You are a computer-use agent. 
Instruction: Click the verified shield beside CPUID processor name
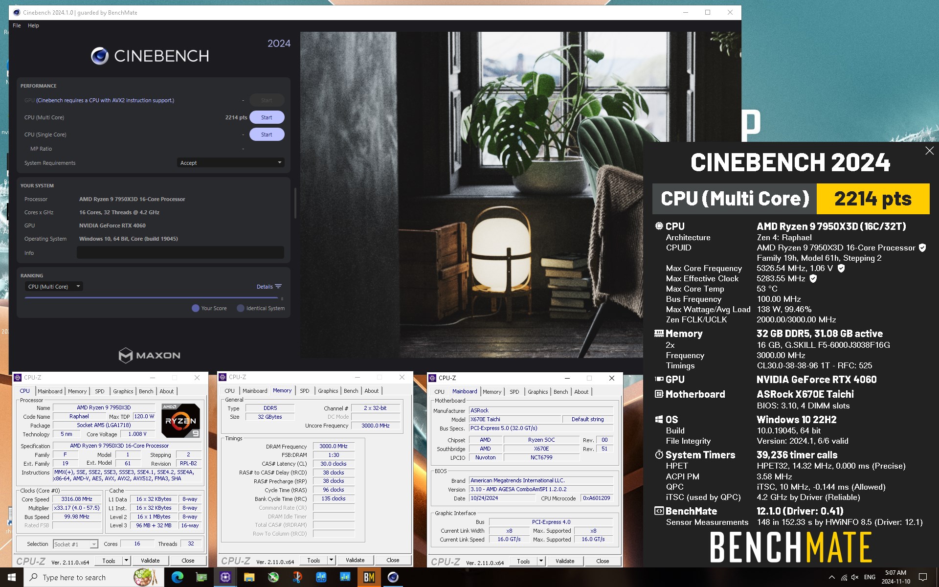pyautogui.click(x=922, y=248)
